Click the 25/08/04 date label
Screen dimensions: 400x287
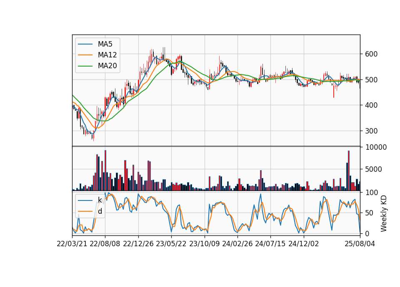[360, 244]
